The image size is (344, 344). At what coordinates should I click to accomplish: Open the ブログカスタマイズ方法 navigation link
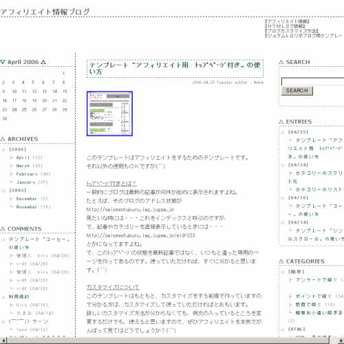292,31
